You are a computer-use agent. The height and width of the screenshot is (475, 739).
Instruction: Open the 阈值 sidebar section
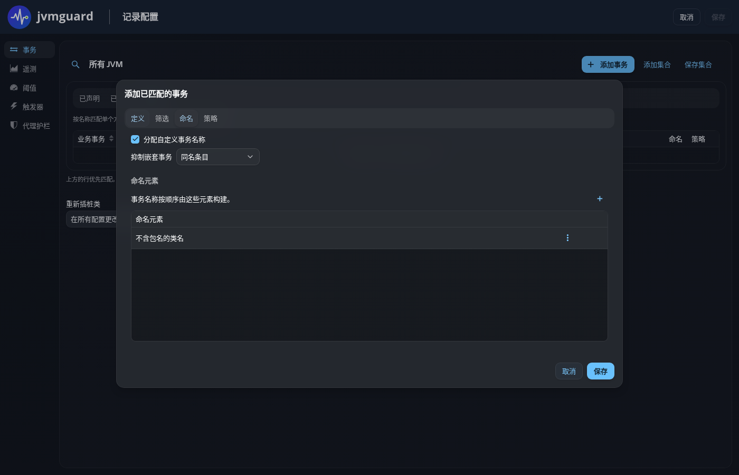30,88
